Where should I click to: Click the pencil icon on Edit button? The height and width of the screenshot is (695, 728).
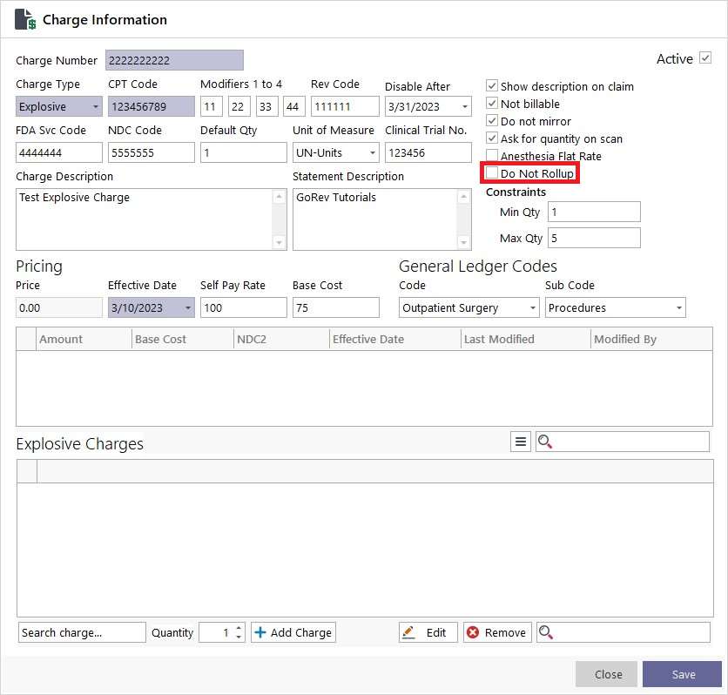point(408,632)
